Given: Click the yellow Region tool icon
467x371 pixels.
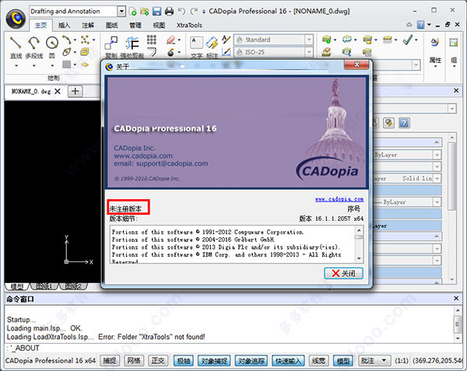Looking at the screenshot, I should [85, 52].
